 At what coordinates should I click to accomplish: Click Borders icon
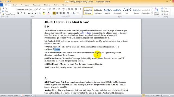78,13
